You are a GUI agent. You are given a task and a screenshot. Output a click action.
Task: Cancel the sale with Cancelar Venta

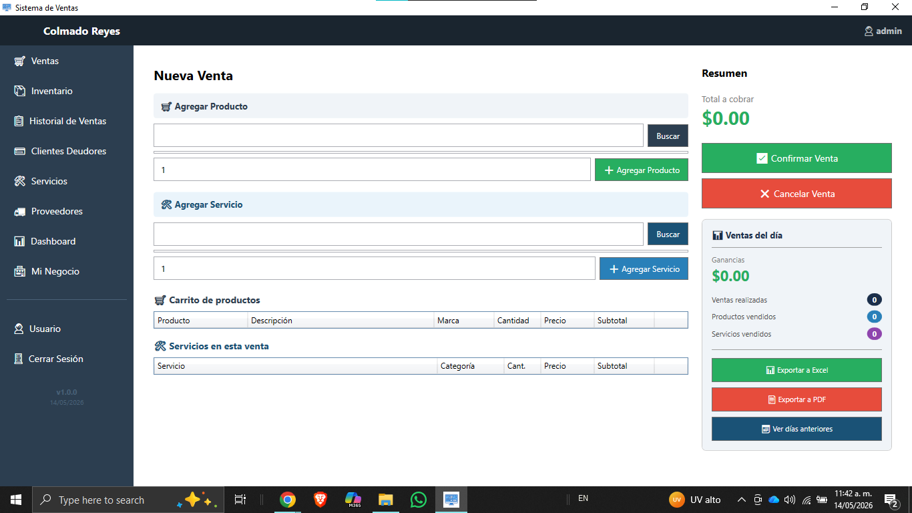click(x=796, y=194)
